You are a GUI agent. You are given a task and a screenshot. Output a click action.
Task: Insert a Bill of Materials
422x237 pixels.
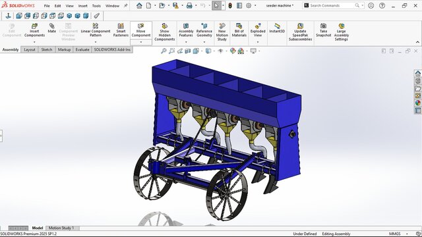click(239, 30)
